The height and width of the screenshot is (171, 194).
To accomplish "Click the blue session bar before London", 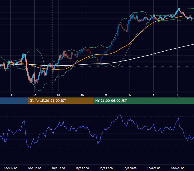I will tap(14, 101).
